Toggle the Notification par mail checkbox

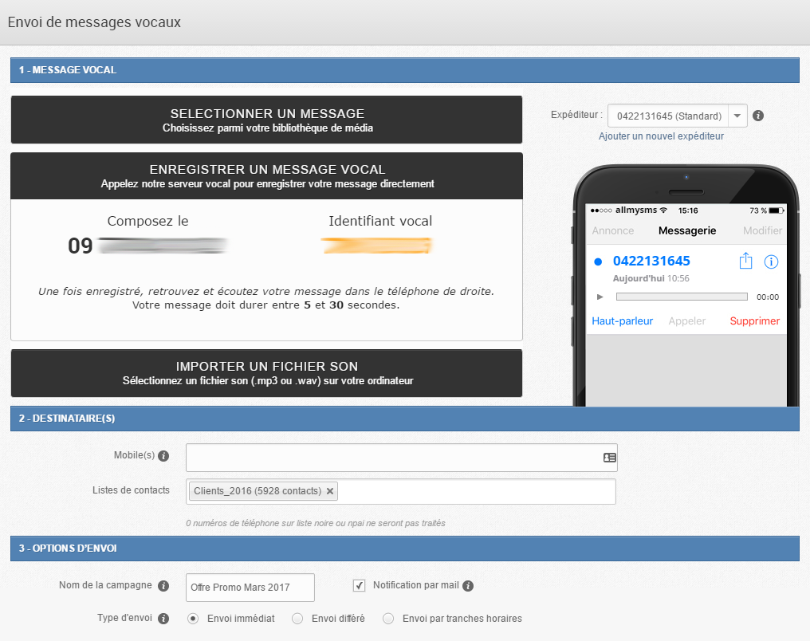359,585
